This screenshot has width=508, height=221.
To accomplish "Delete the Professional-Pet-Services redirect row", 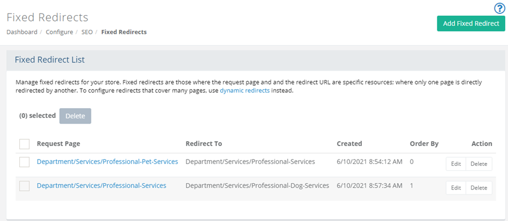I will (x=479, y=163).
